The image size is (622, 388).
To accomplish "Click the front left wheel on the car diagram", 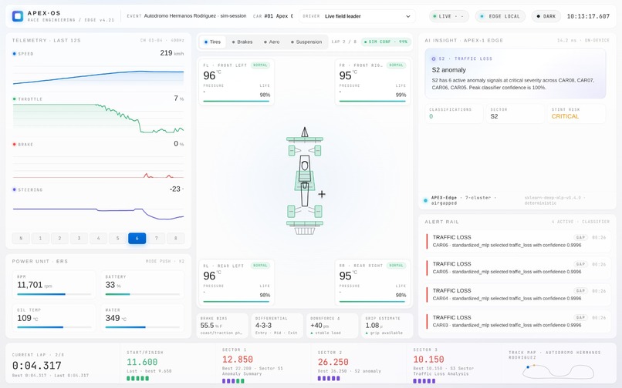I will (292, 150).
